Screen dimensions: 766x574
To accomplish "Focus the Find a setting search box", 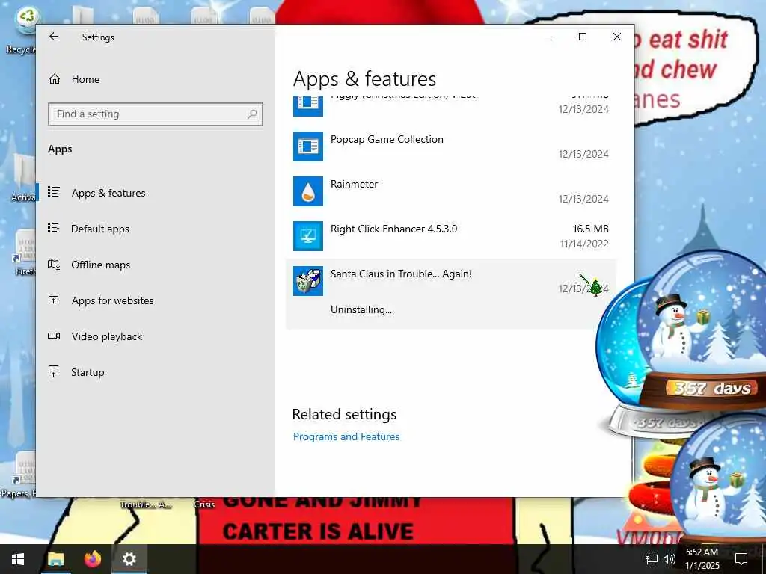I will (x=156, y=114).
